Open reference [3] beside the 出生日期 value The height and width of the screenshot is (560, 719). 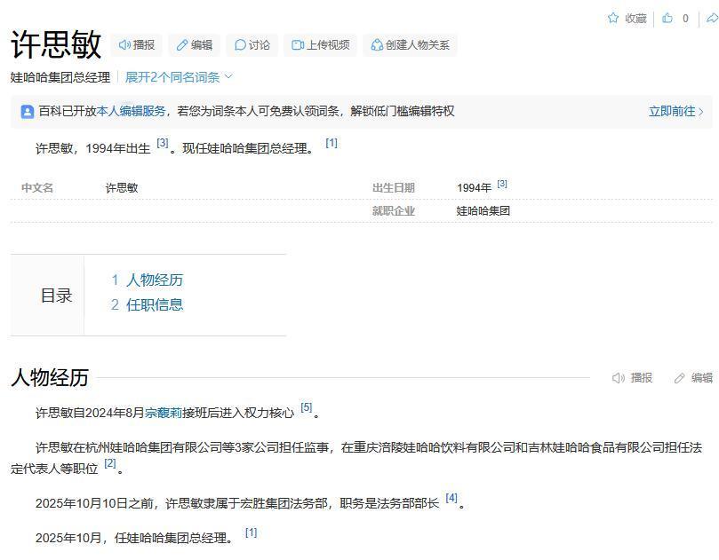coord(502,184)
